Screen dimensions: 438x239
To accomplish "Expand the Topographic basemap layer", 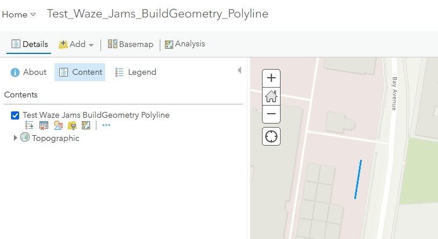I will [x=16, y=138].
